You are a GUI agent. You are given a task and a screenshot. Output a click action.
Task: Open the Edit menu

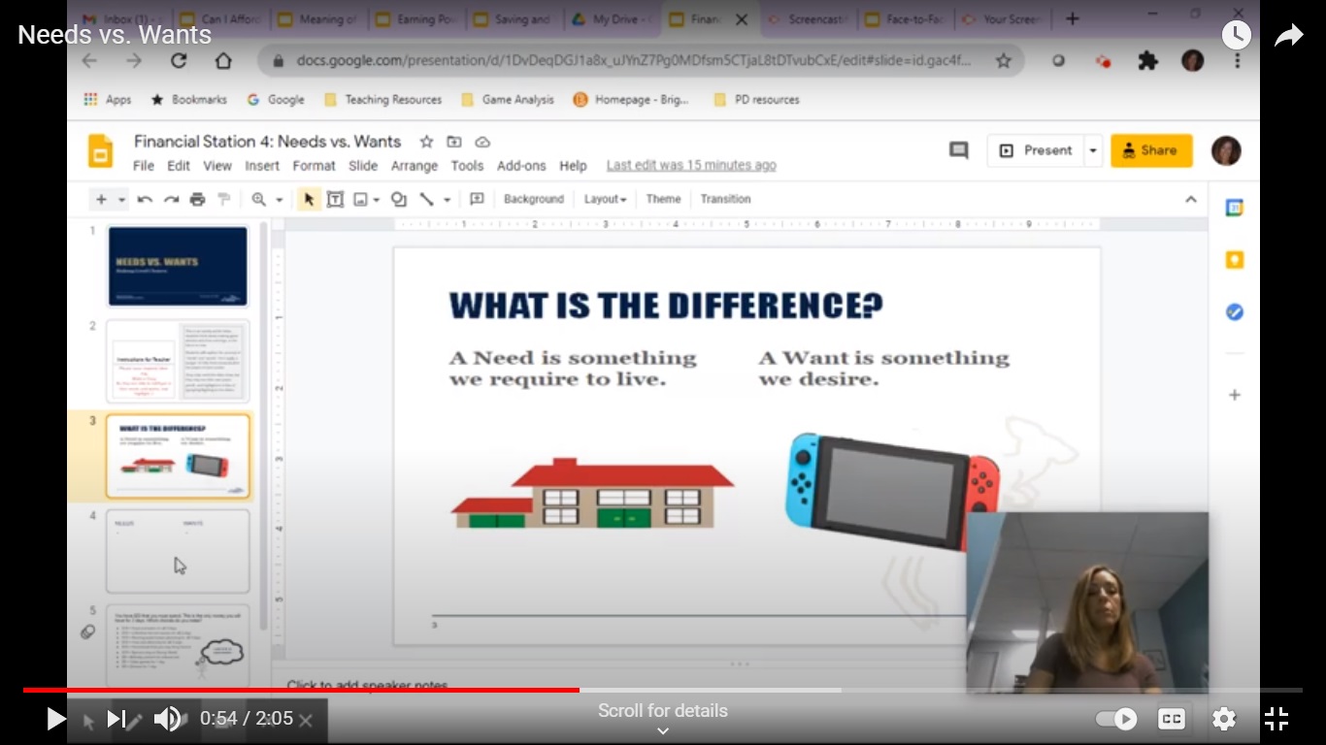pos(179,166)
